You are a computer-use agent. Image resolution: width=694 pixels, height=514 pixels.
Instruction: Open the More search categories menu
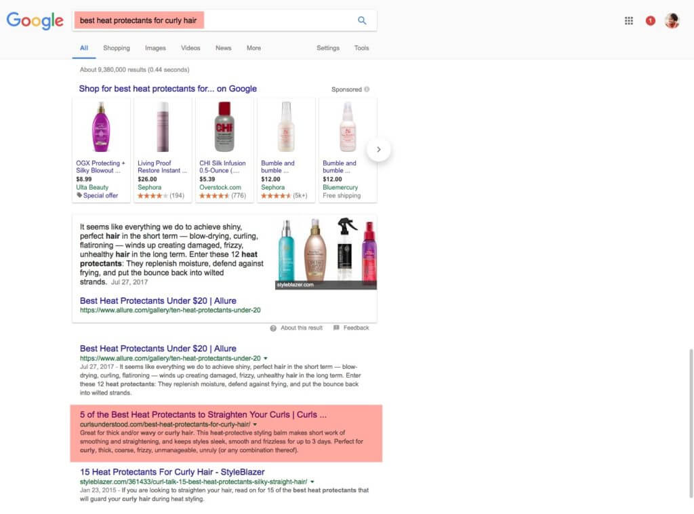[x=253, y=48]
